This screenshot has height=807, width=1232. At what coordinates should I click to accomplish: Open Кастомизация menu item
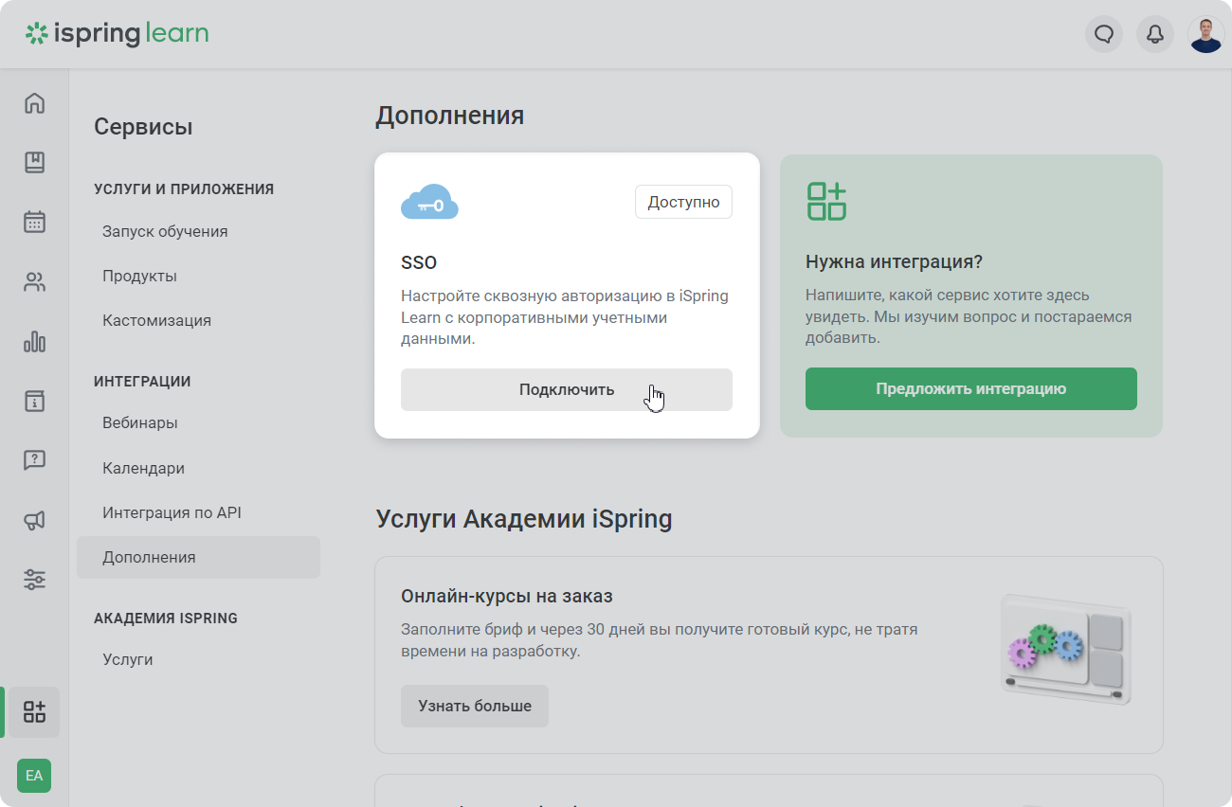coord(156,320)
